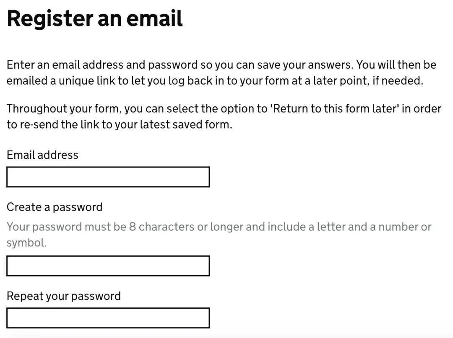Viewport: 453px width, 338px height.
Task: Click the word 'Register' in the heading
Action: click(x=50, y=19)
